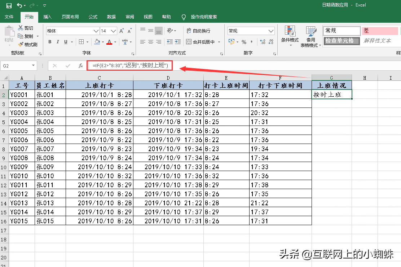Image resolution: width=401 pixels, height=267 pixels.
Task: Open the customize quick access toolbar dropdown
Action: pyautogui.click(x=44, y=5)
